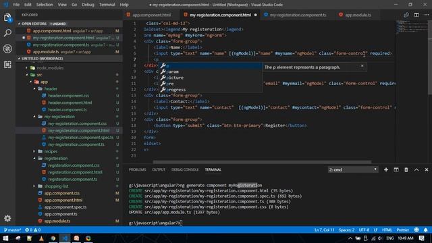Open the Terminal menu
Screen dimensions: 432x243
[107, 5]
